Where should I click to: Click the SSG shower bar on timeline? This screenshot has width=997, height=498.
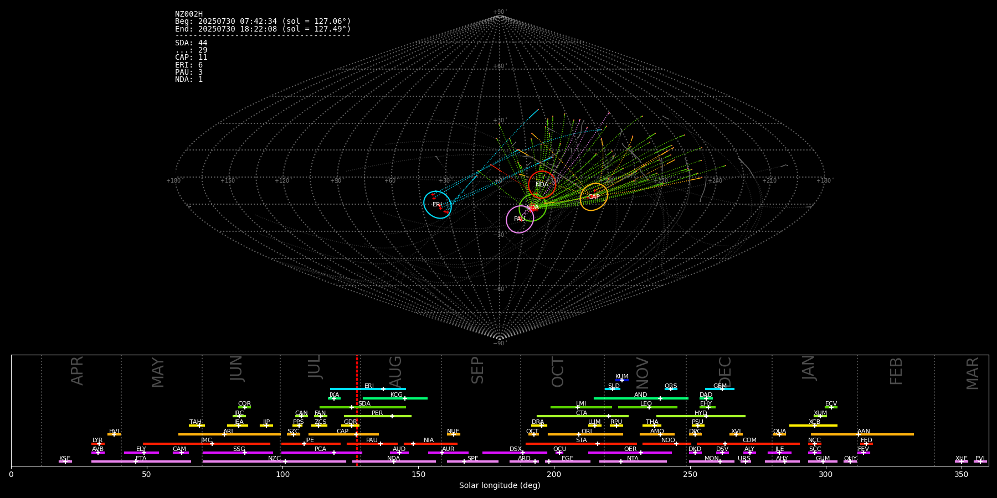pos(238,453)
